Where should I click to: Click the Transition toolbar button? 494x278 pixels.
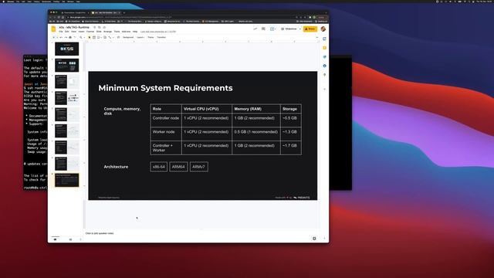coord(161,38)
